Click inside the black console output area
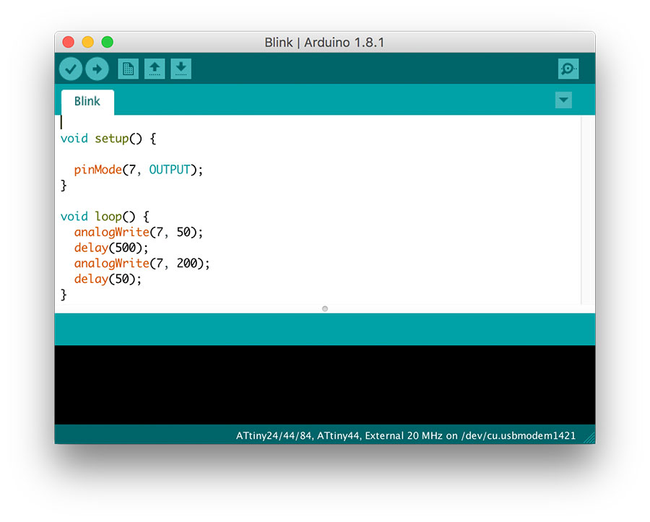The height and width of the screenshot is (522, 650). pos(325,384)
